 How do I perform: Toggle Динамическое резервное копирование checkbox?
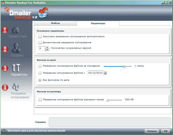pos(40,42)
